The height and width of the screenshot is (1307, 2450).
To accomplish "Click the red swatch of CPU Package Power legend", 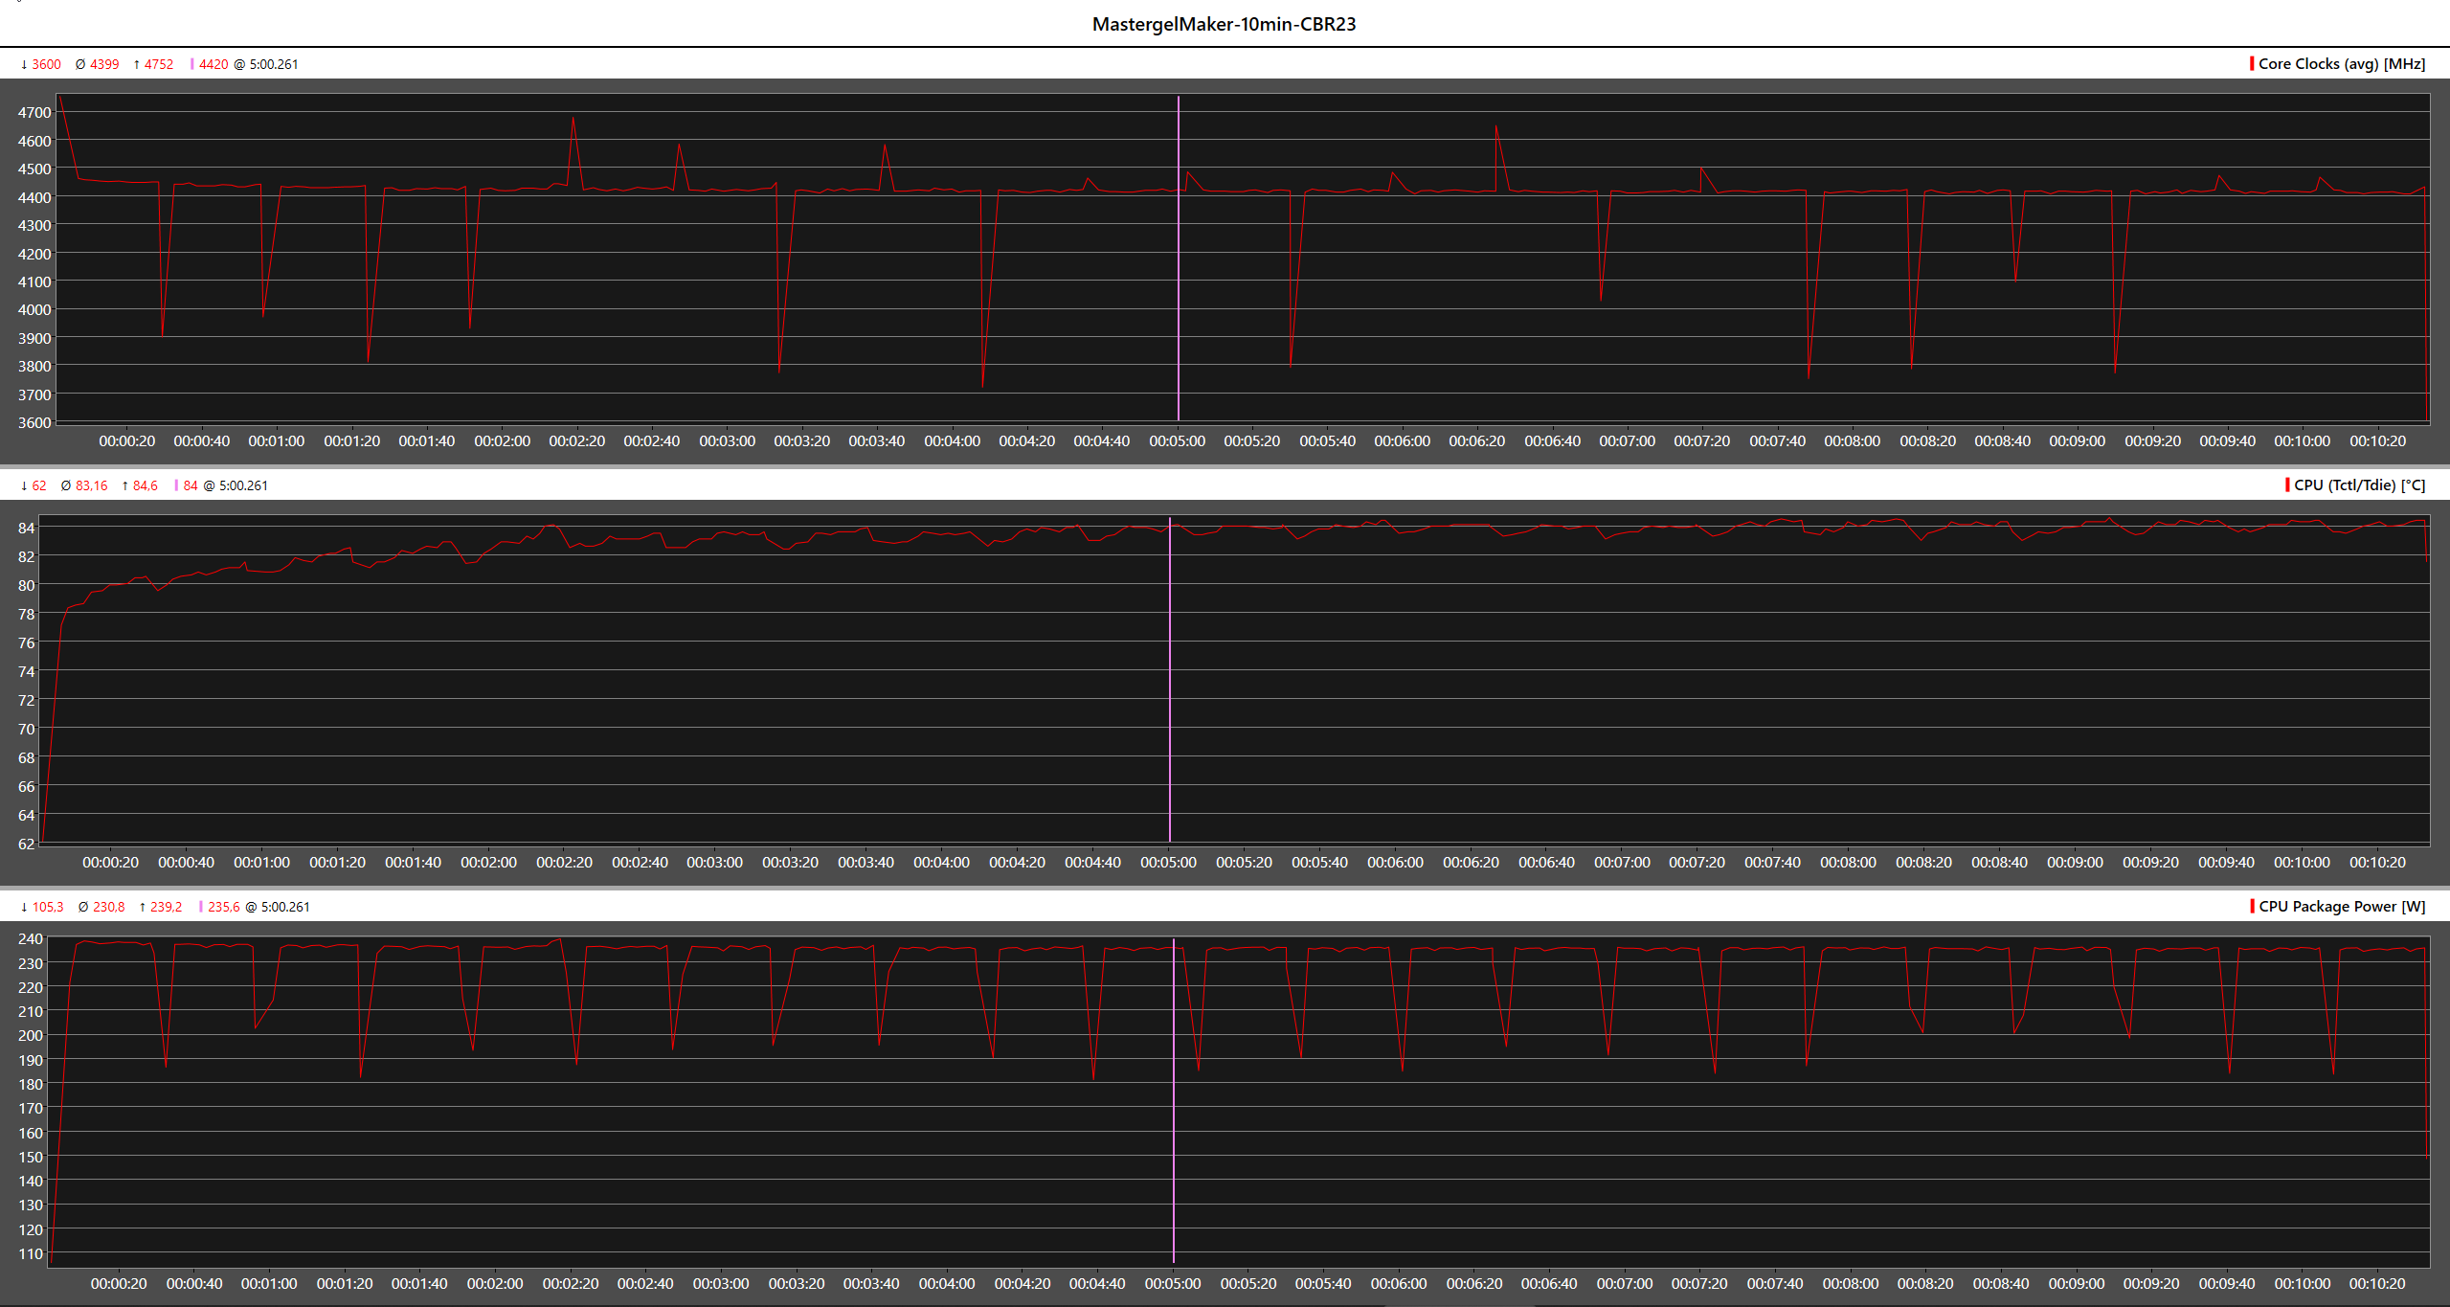I will click(x=2252, y=906).
